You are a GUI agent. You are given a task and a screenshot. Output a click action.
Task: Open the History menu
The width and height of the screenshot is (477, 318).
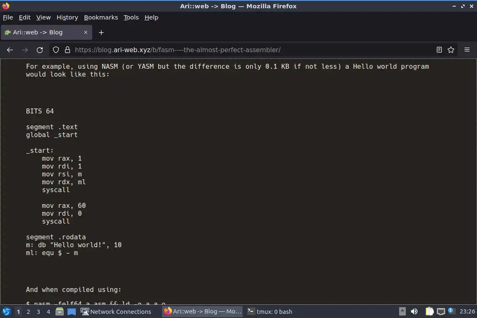click(67, 17)
